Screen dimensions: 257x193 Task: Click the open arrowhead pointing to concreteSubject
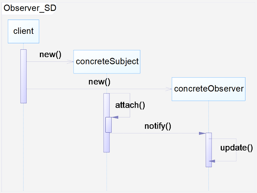coord(70,62)
